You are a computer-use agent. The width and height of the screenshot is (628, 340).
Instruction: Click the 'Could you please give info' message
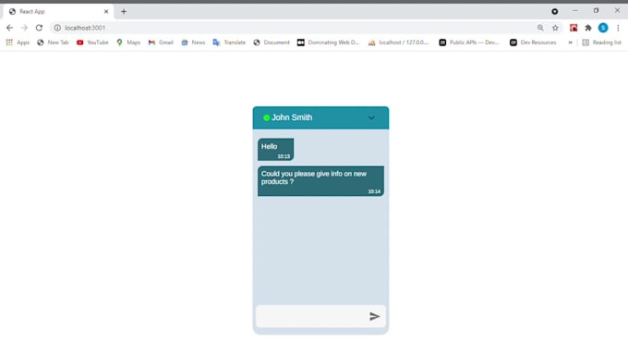(x=320, y=181)
